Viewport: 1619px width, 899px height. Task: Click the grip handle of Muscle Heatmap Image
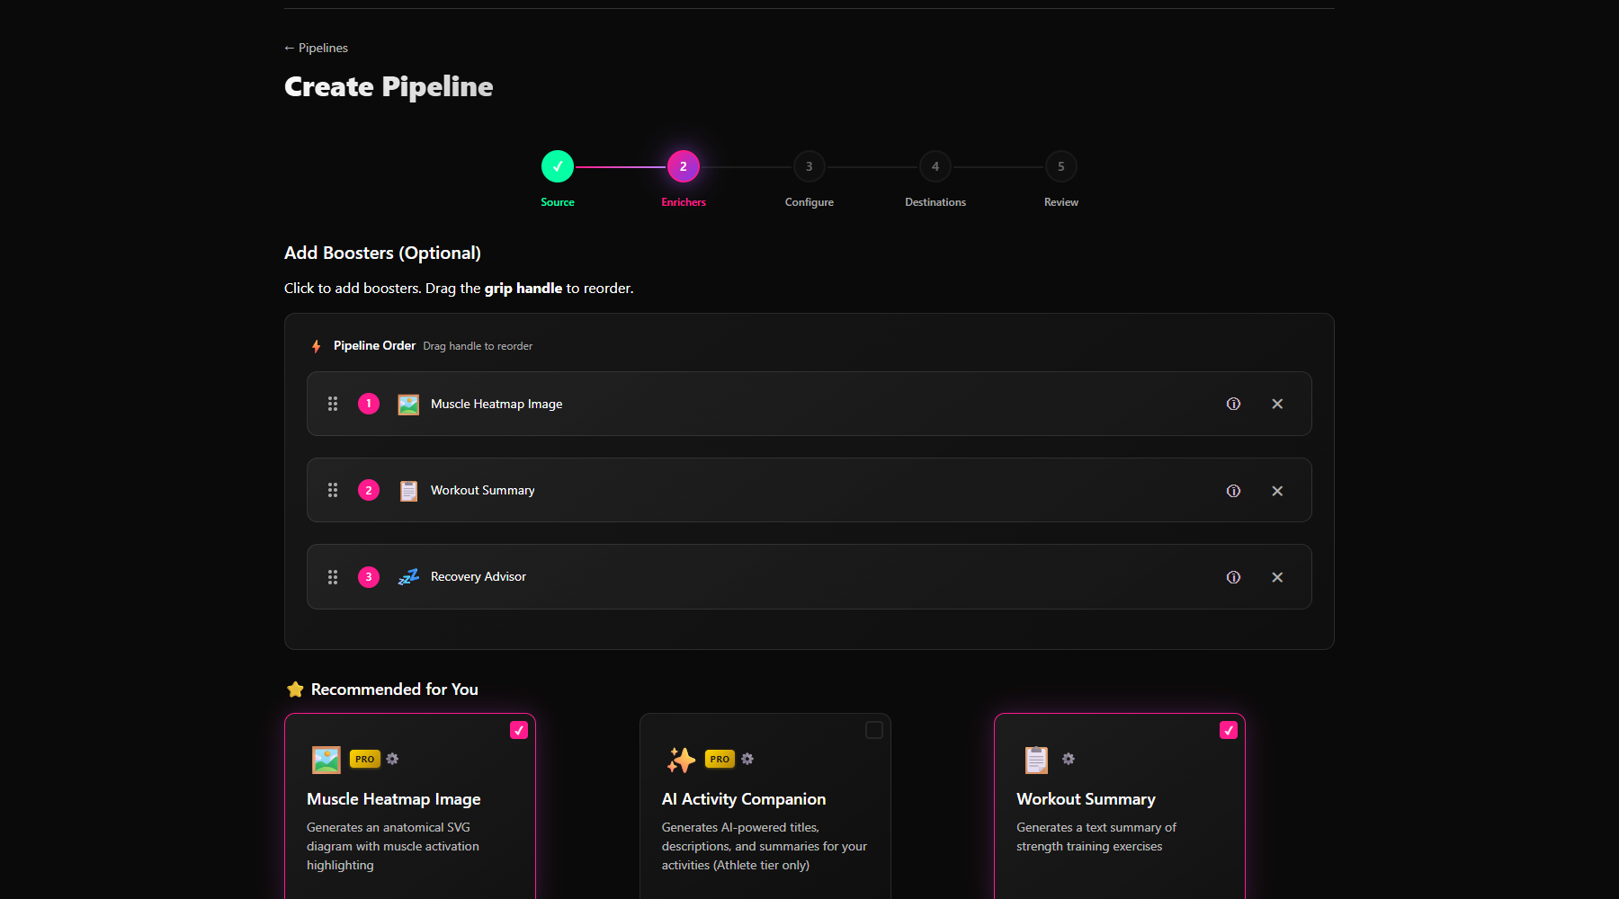[x=333, y=404]
